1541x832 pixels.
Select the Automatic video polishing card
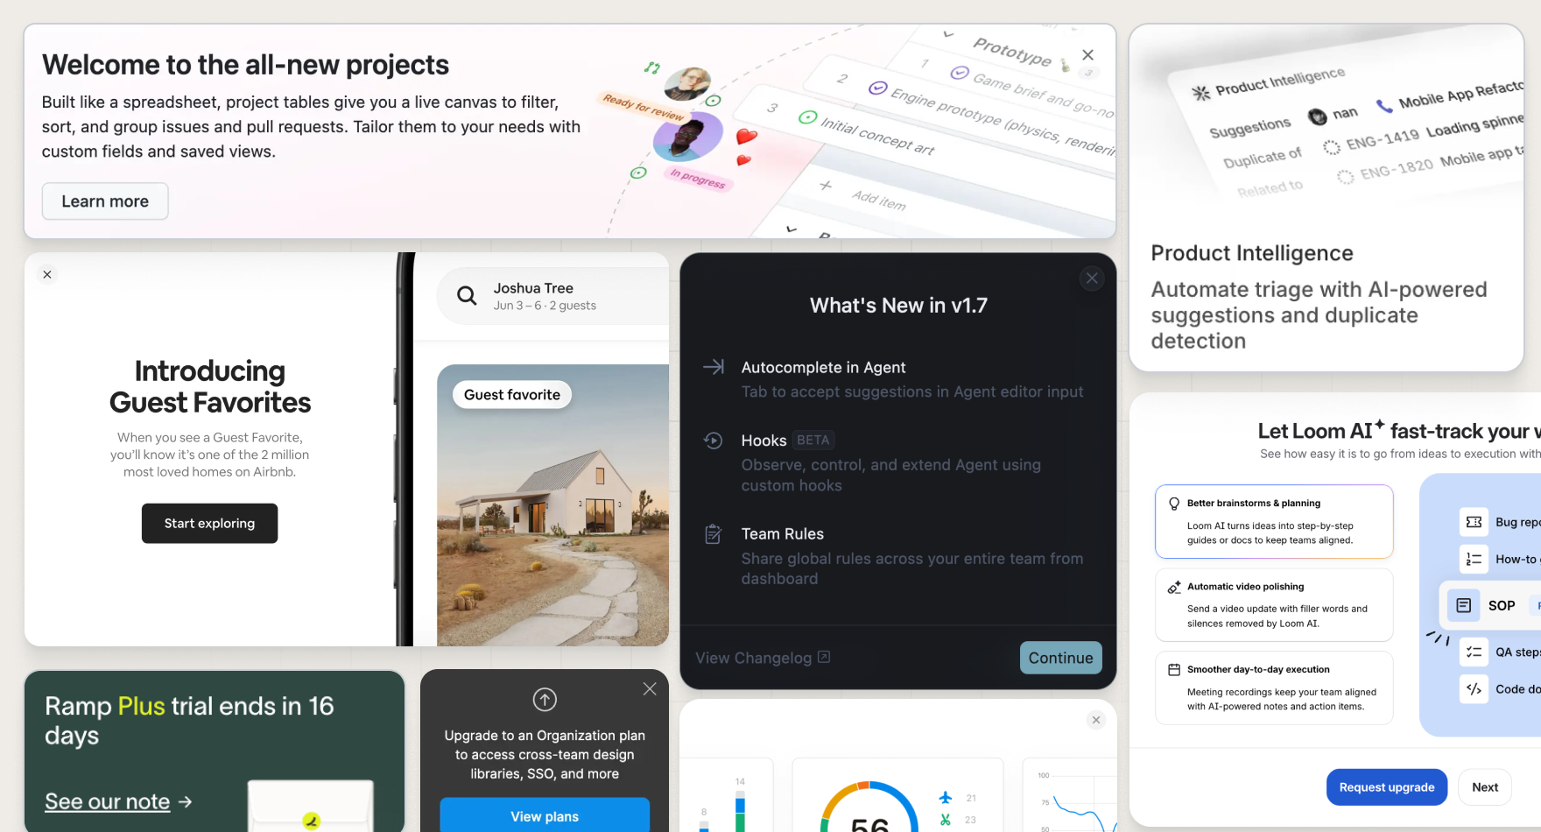coord(1274,605)
